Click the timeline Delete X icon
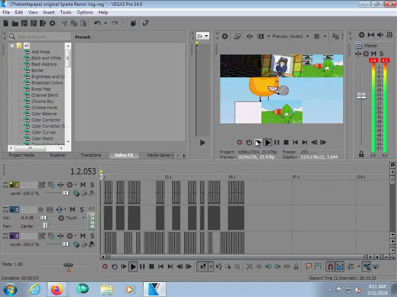 [249, 266]
